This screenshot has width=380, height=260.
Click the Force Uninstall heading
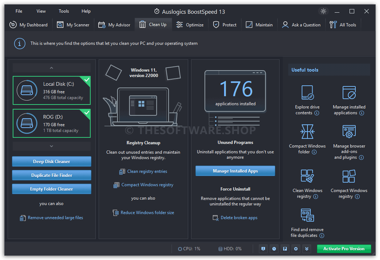pos(235,189)
